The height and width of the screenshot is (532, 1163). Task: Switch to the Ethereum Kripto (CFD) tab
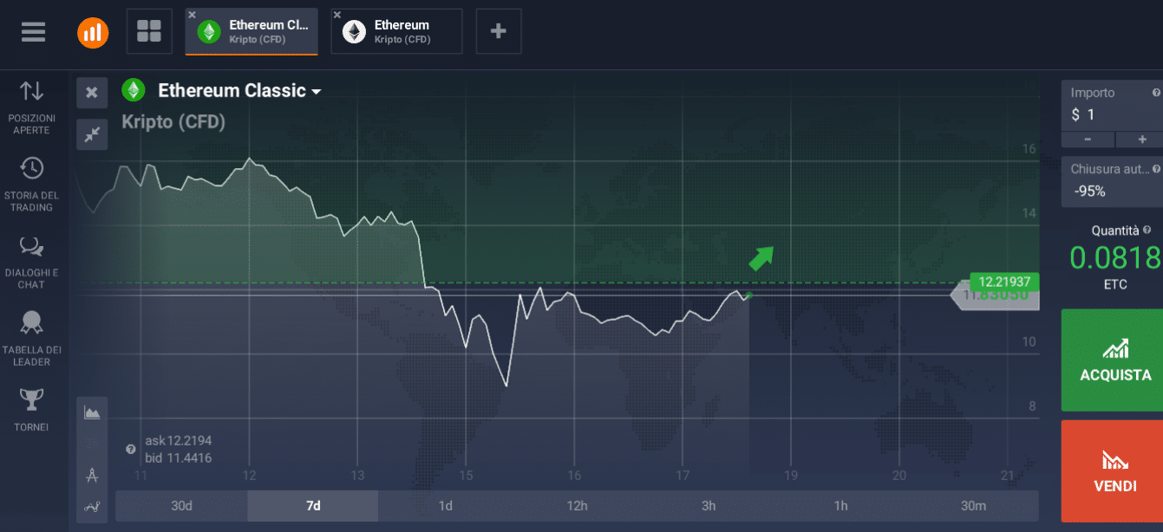click(396, 32)
